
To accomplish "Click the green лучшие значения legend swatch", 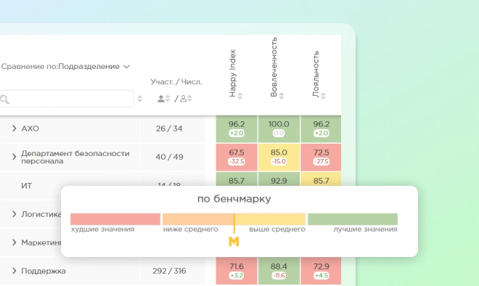I will coord(353,219).
